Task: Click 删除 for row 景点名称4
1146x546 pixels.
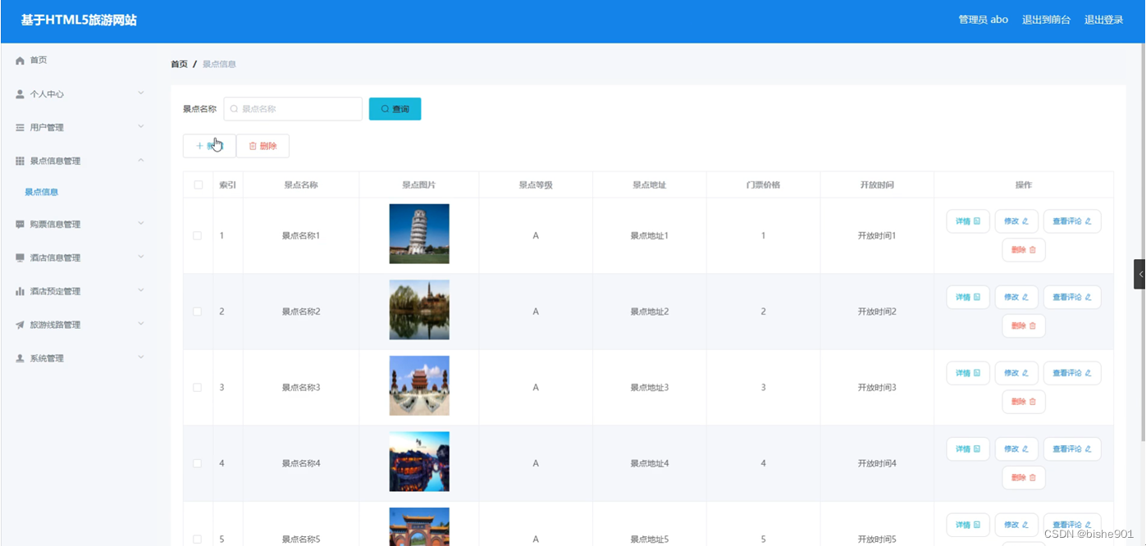Action: click(1024, 477)
